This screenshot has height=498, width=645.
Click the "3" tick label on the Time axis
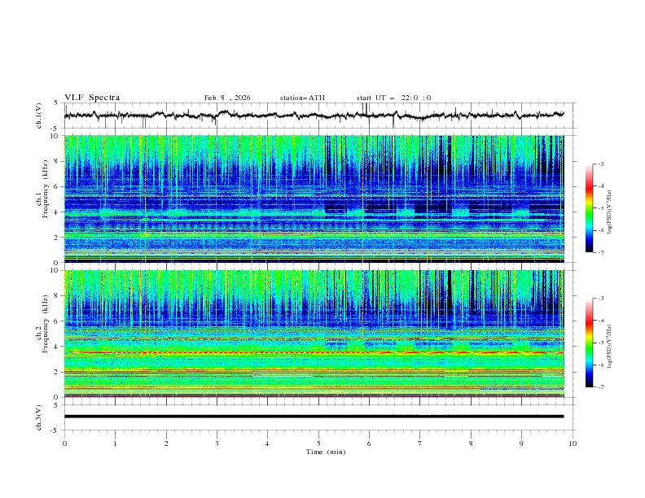[x=217, y=443]
